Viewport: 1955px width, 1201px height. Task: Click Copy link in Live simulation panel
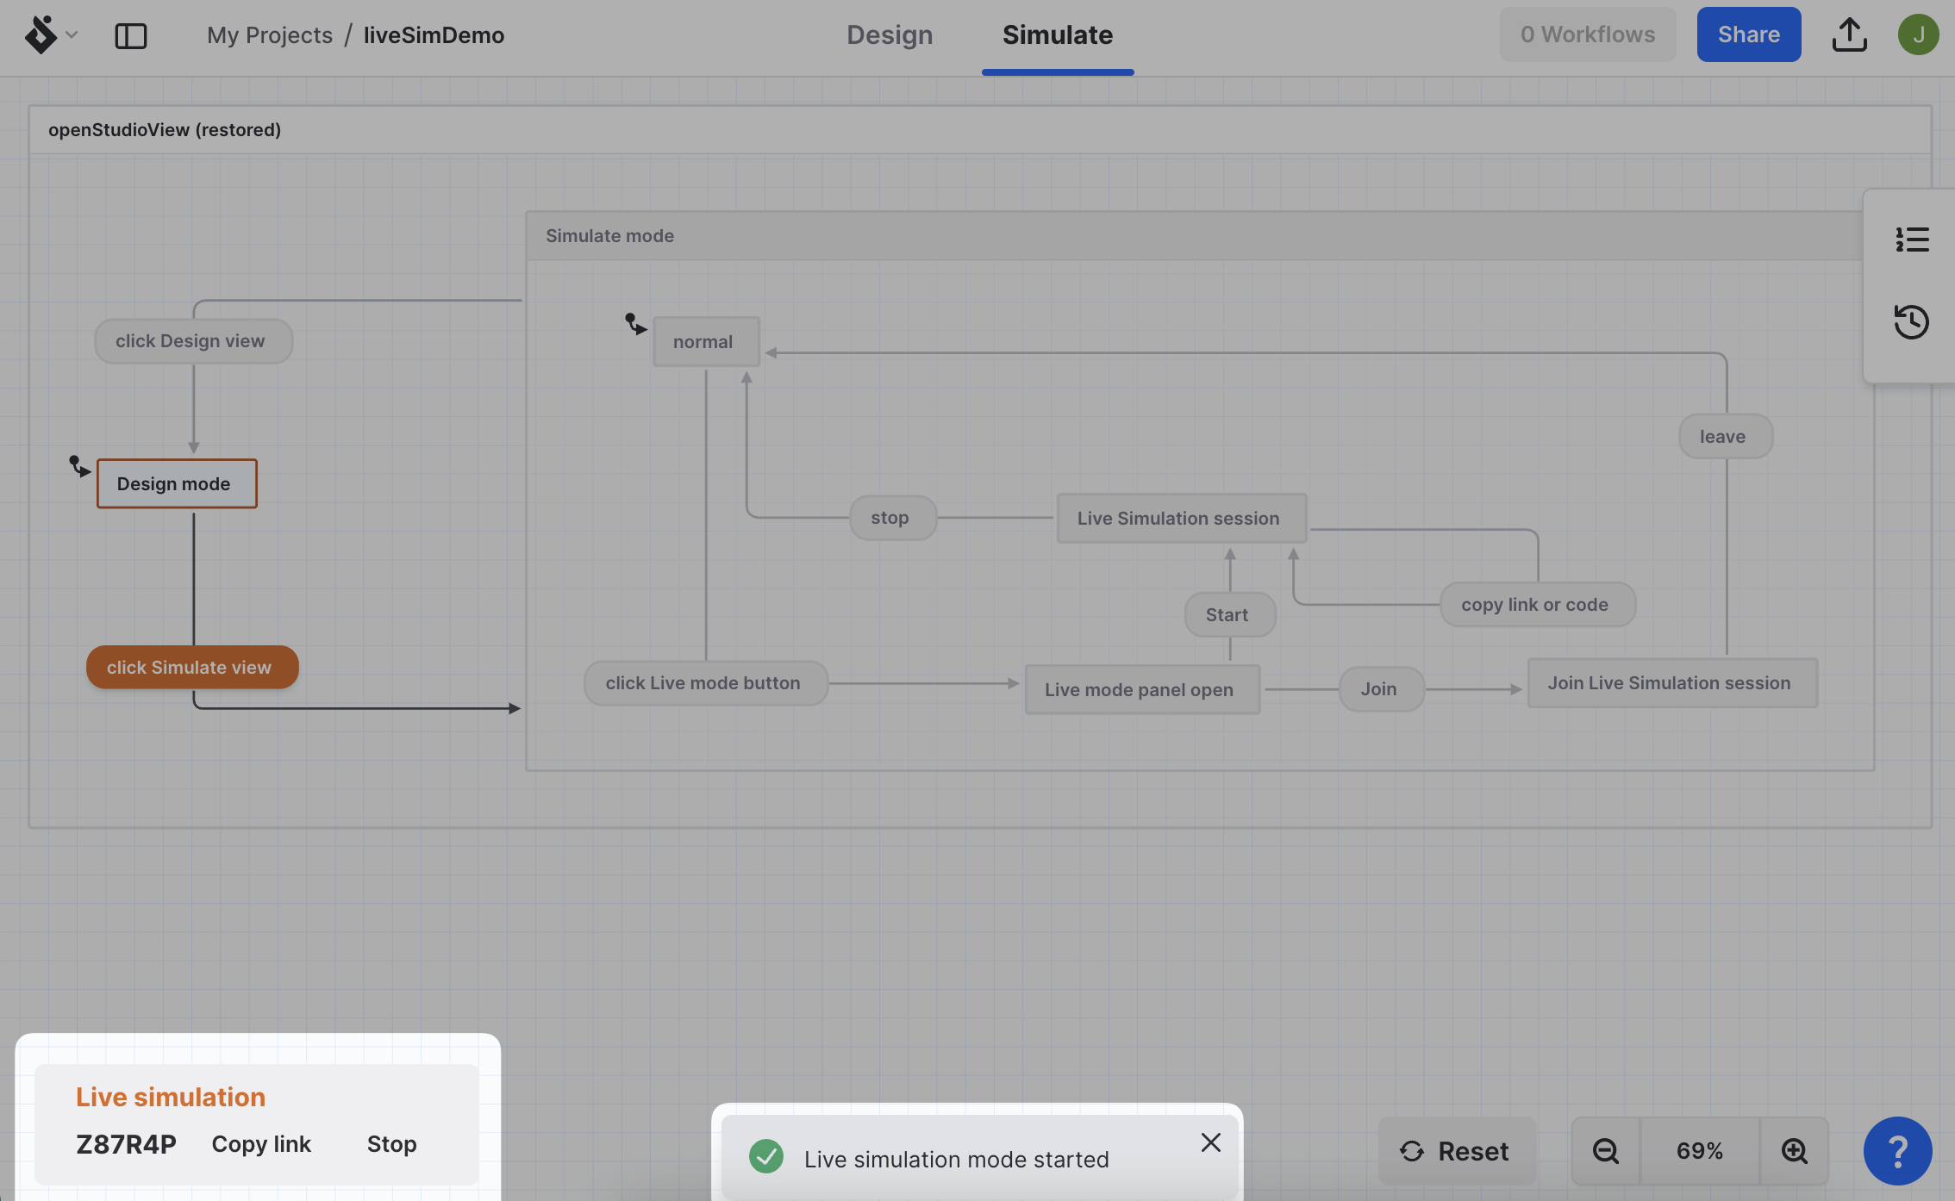tap(261, 1145)
